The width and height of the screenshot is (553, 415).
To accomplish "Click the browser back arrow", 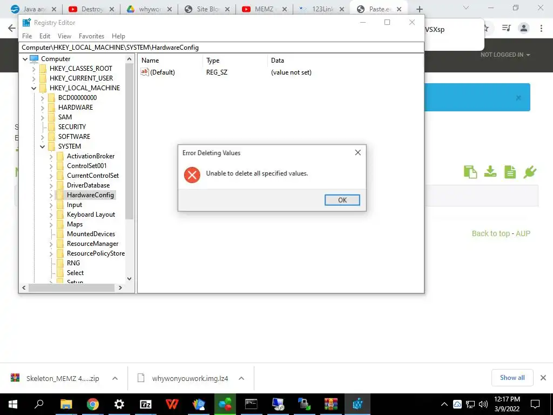I will (x=12, y=28).
